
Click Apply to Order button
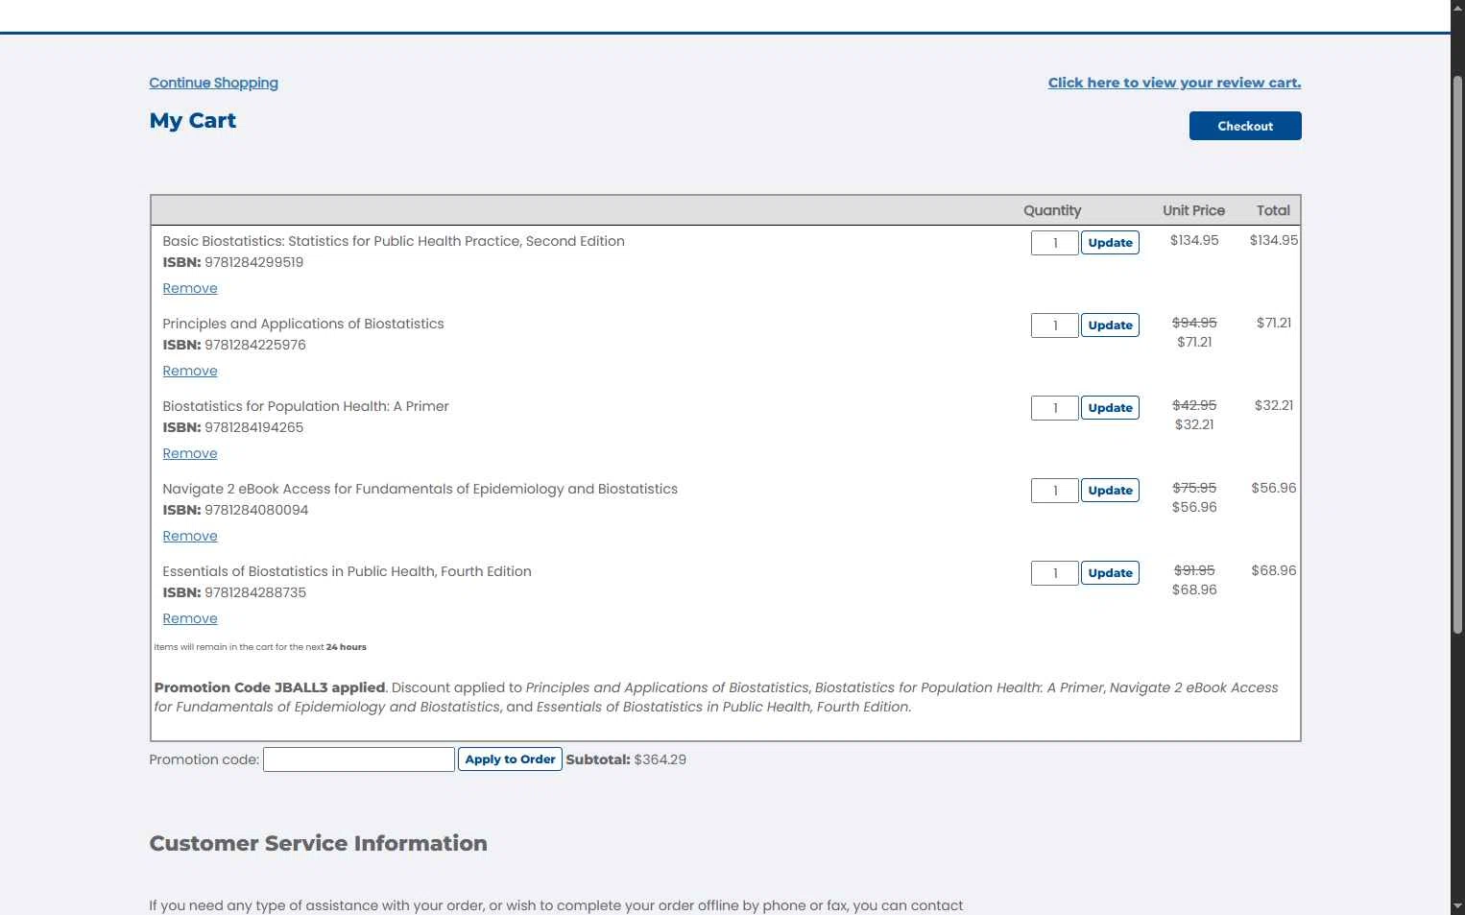click(510, 759)
